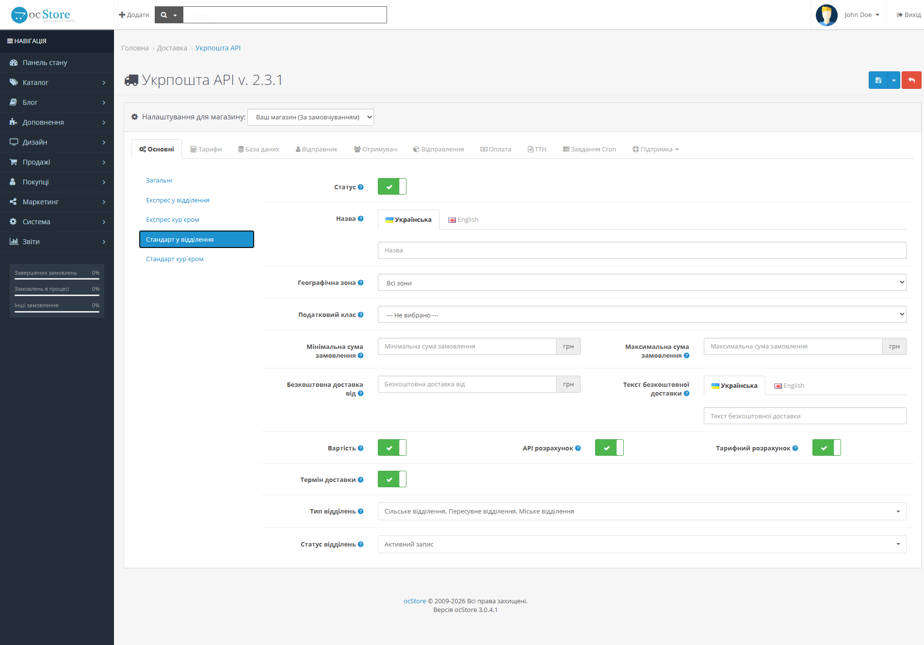
Task: Click the John Doe avatar picture
Action: point(827,15)
